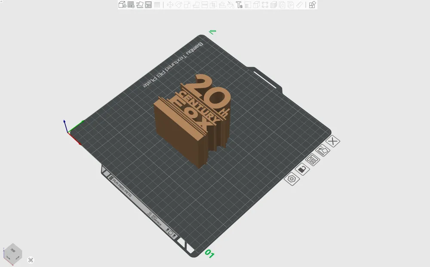Select the Text shape T tool

pyautogui.click(x=239, y=5)
